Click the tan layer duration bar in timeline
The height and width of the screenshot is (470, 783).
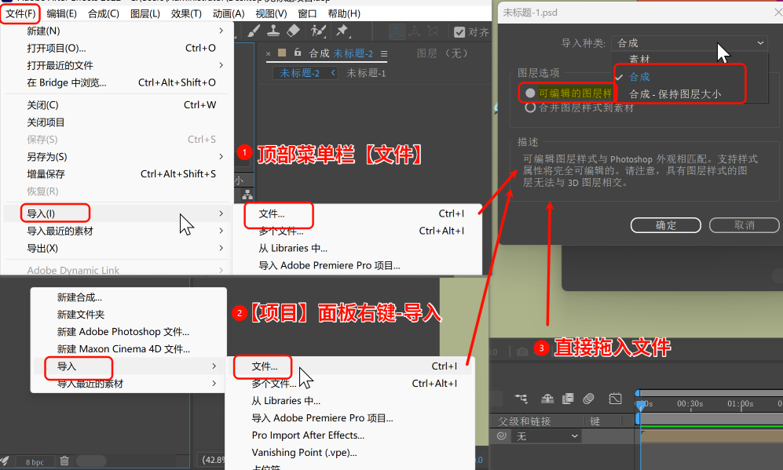[x=712, y=436]
